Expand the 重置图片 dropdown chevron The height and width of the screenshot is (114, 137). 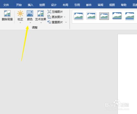[x=66, y=22]
